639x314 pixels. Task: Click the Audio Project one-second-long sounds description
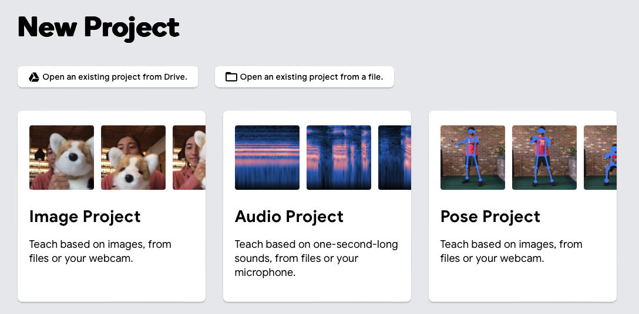(x=316, y=258)
